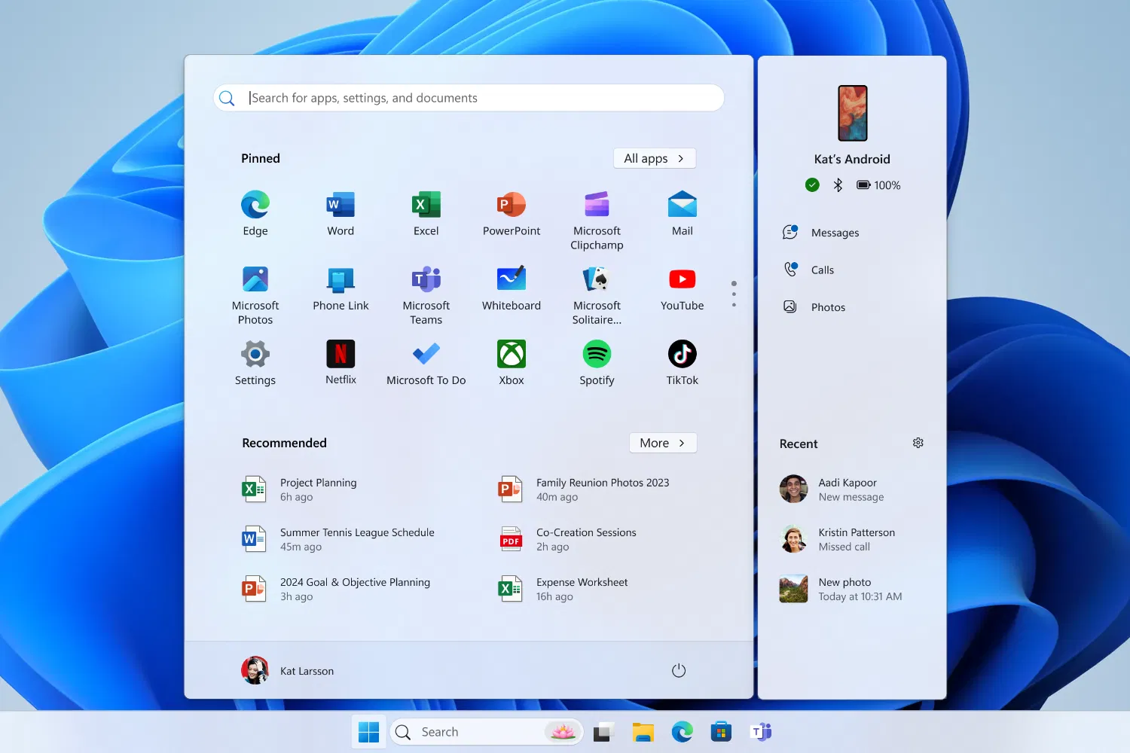1130x753 pixels.
Task: Open Microsoft To Do
Action: pyautogui.click(x=426, y=363)
